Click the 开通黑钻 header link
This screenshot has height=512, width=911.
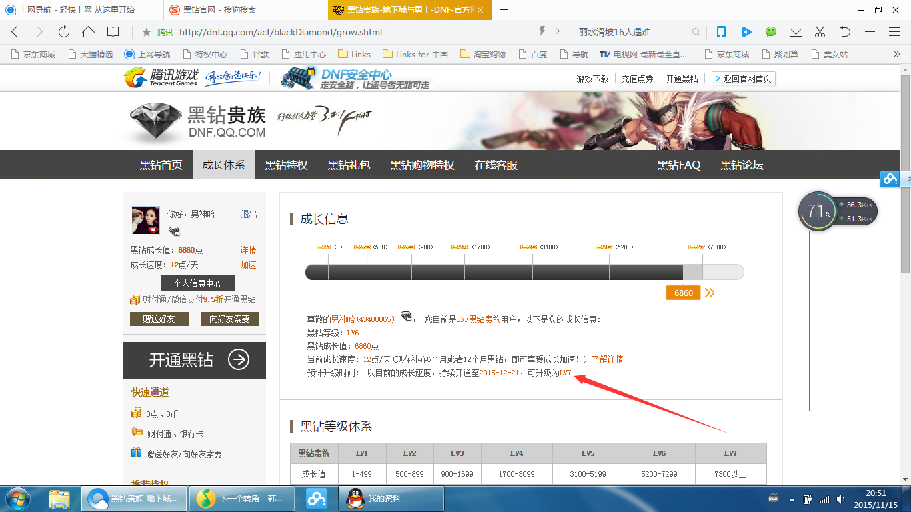(x=682, y=79)
